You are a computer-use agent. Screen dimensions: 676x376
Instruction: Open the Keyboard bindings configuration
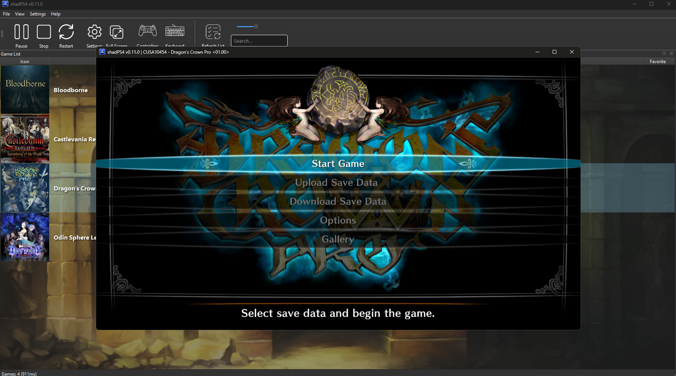click(x=175, y=31)
